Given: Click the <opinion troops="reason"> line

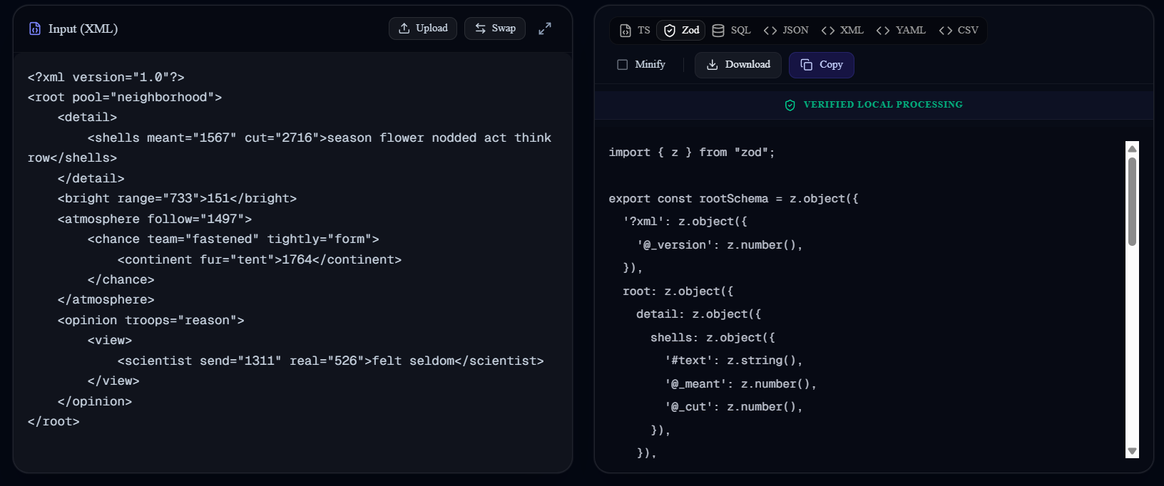Looking at the screenshot, I should coord(151,320).
